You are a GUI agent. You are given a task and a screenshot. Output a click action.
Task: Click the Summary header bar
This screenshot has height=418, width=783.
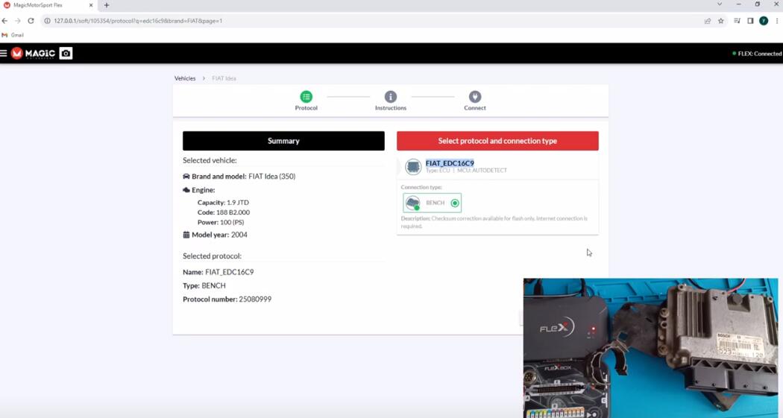pos(283,141)
